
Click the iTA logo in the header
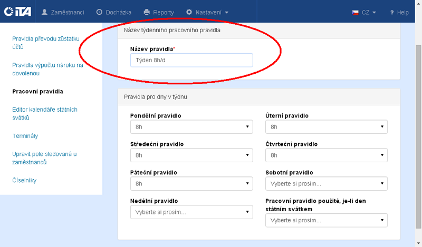point(17,12)
